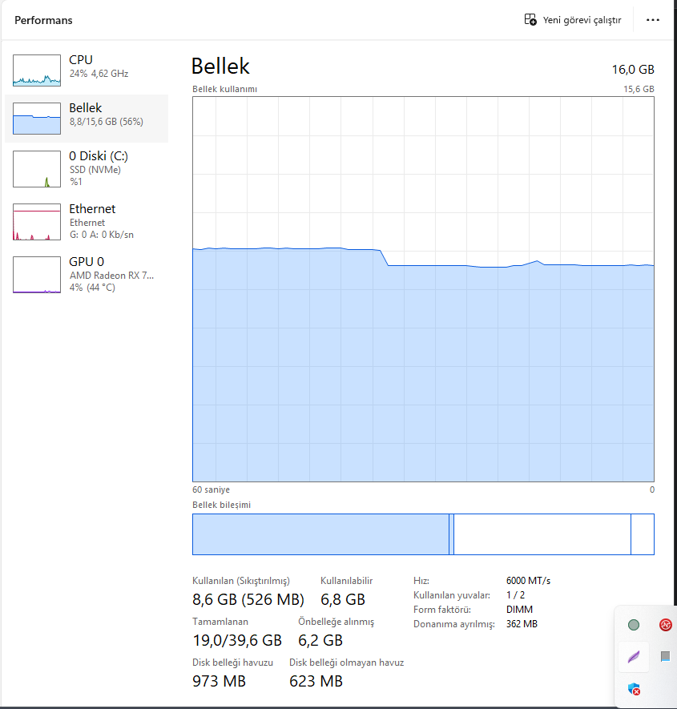This screenshot has width=677, height=709.
Task: Switch to the 0 Diski (C:) section
Action: (98, 156)
